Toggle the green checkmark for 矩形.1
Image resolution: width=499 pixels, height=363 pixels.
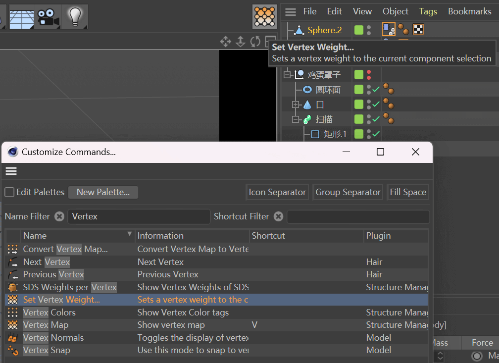[x=376, y=134]
